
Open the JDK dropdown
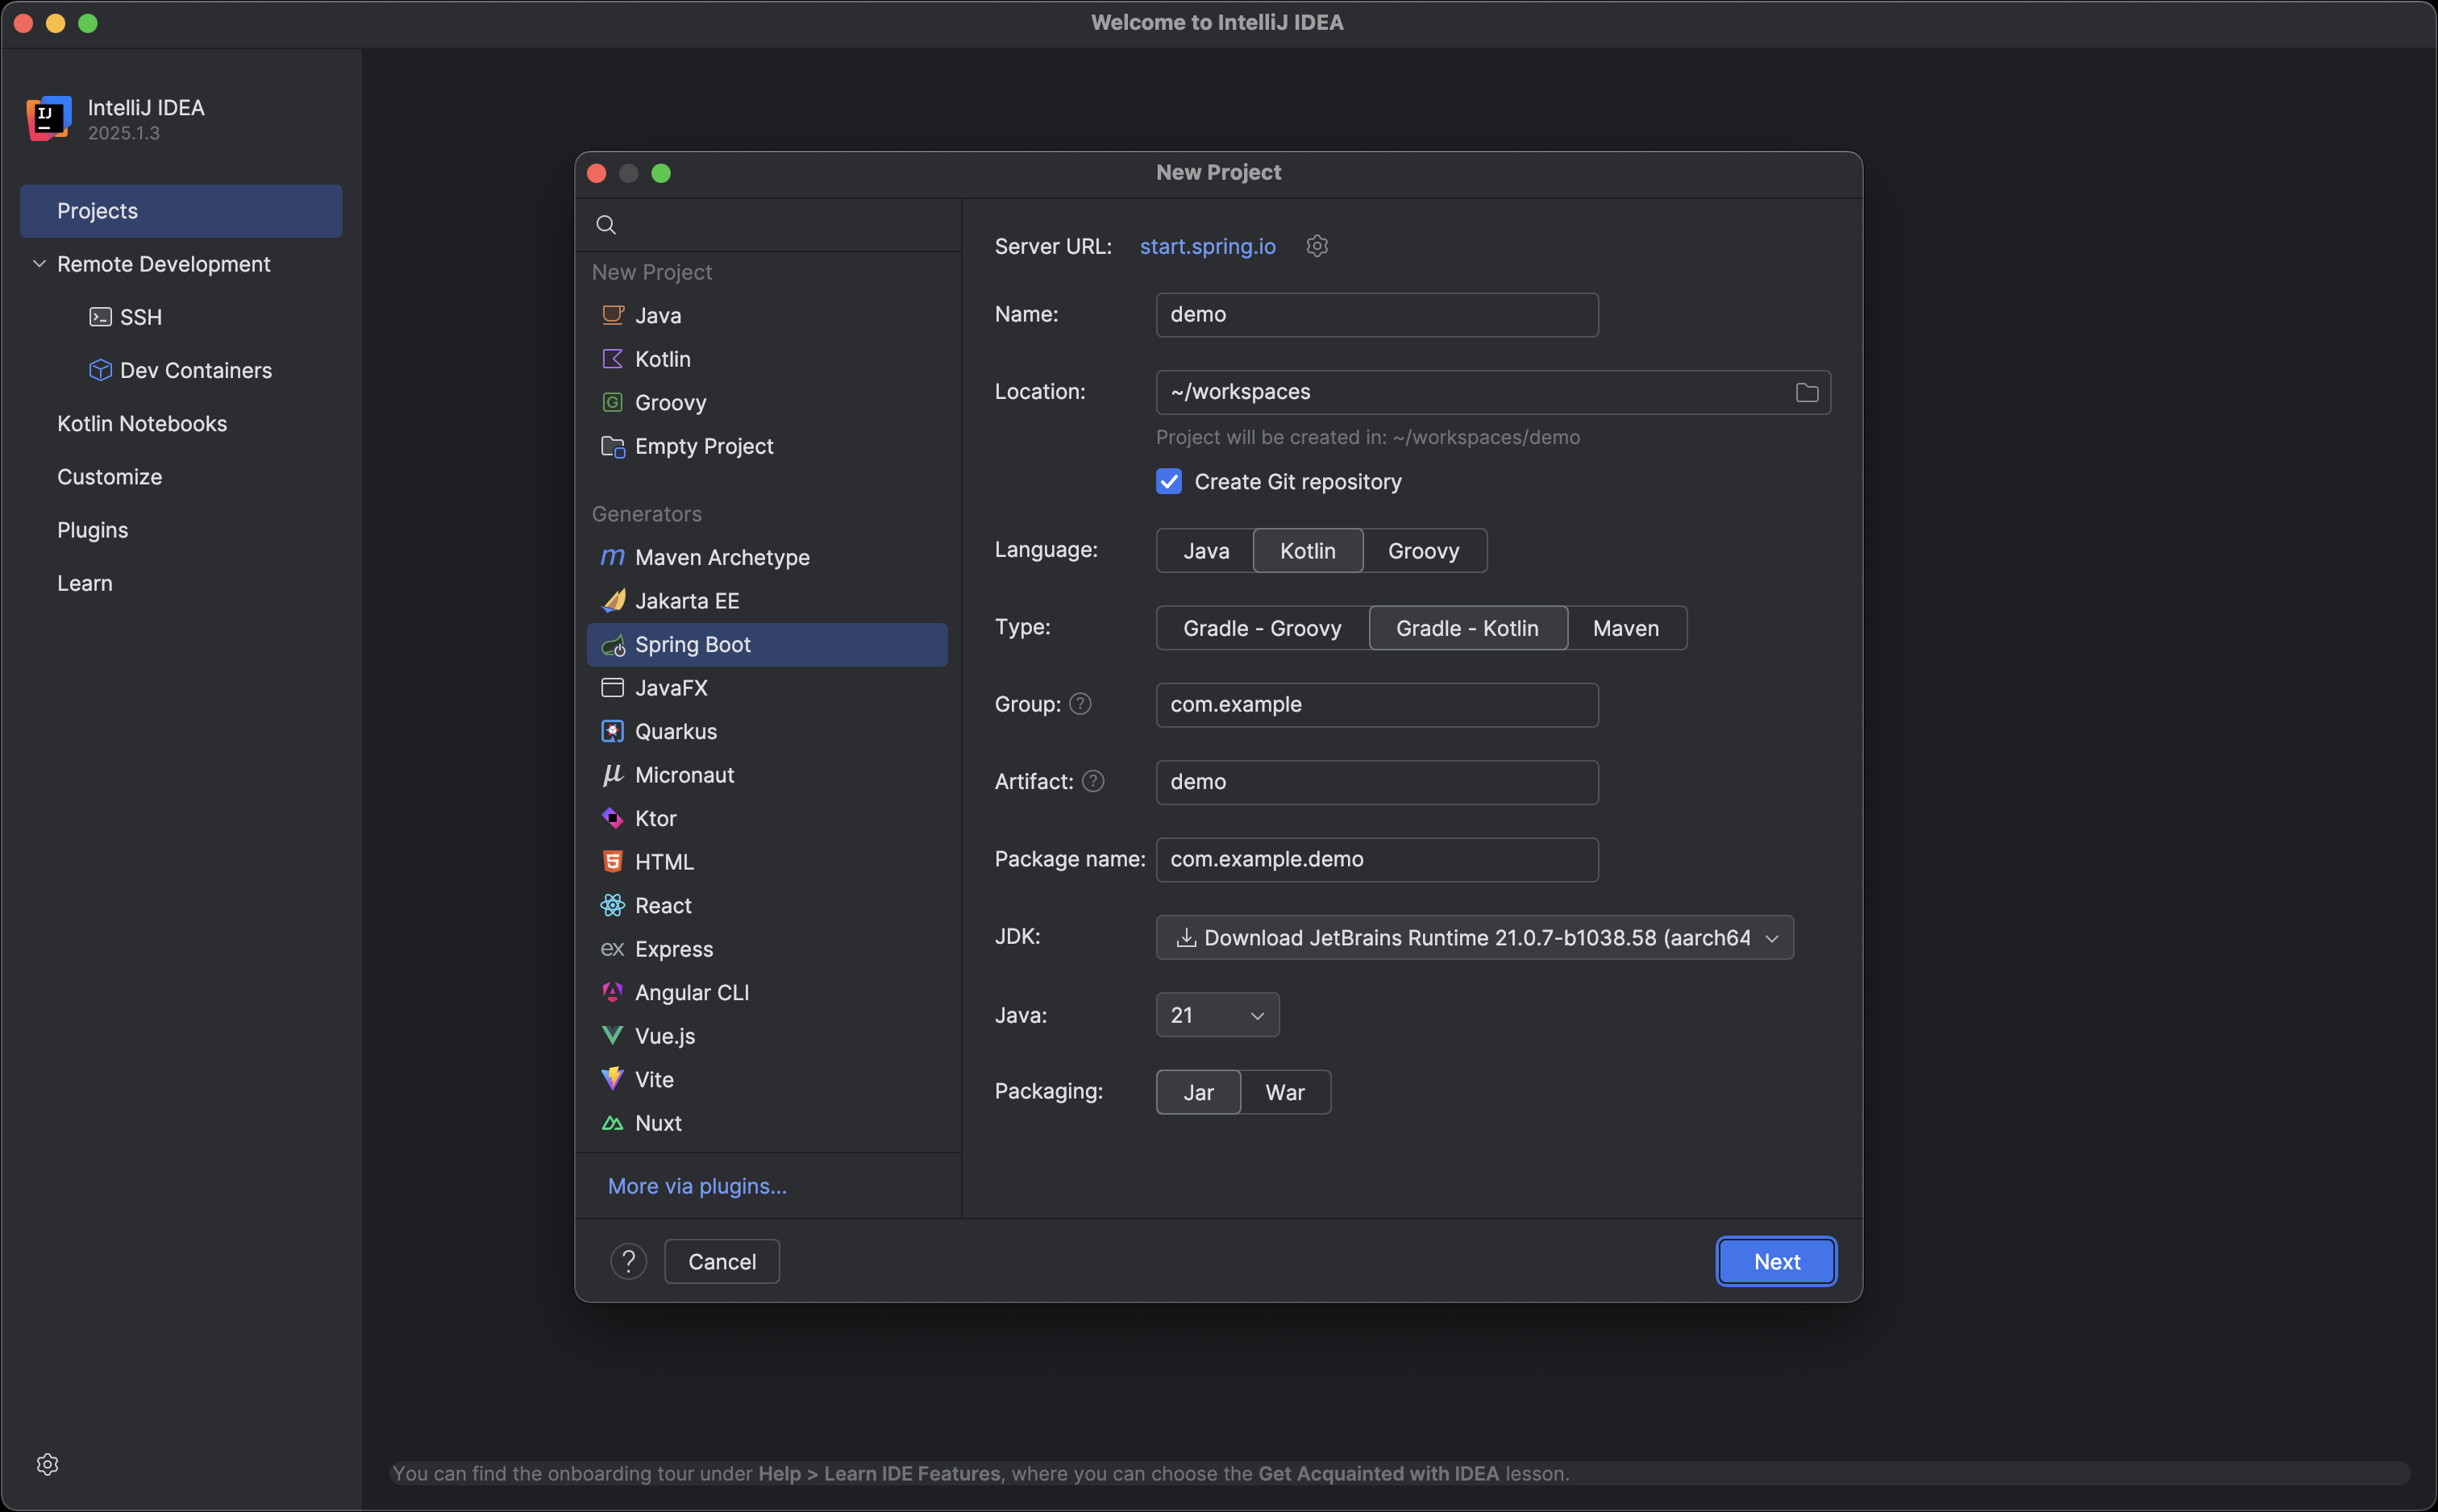click(1474, 937)
